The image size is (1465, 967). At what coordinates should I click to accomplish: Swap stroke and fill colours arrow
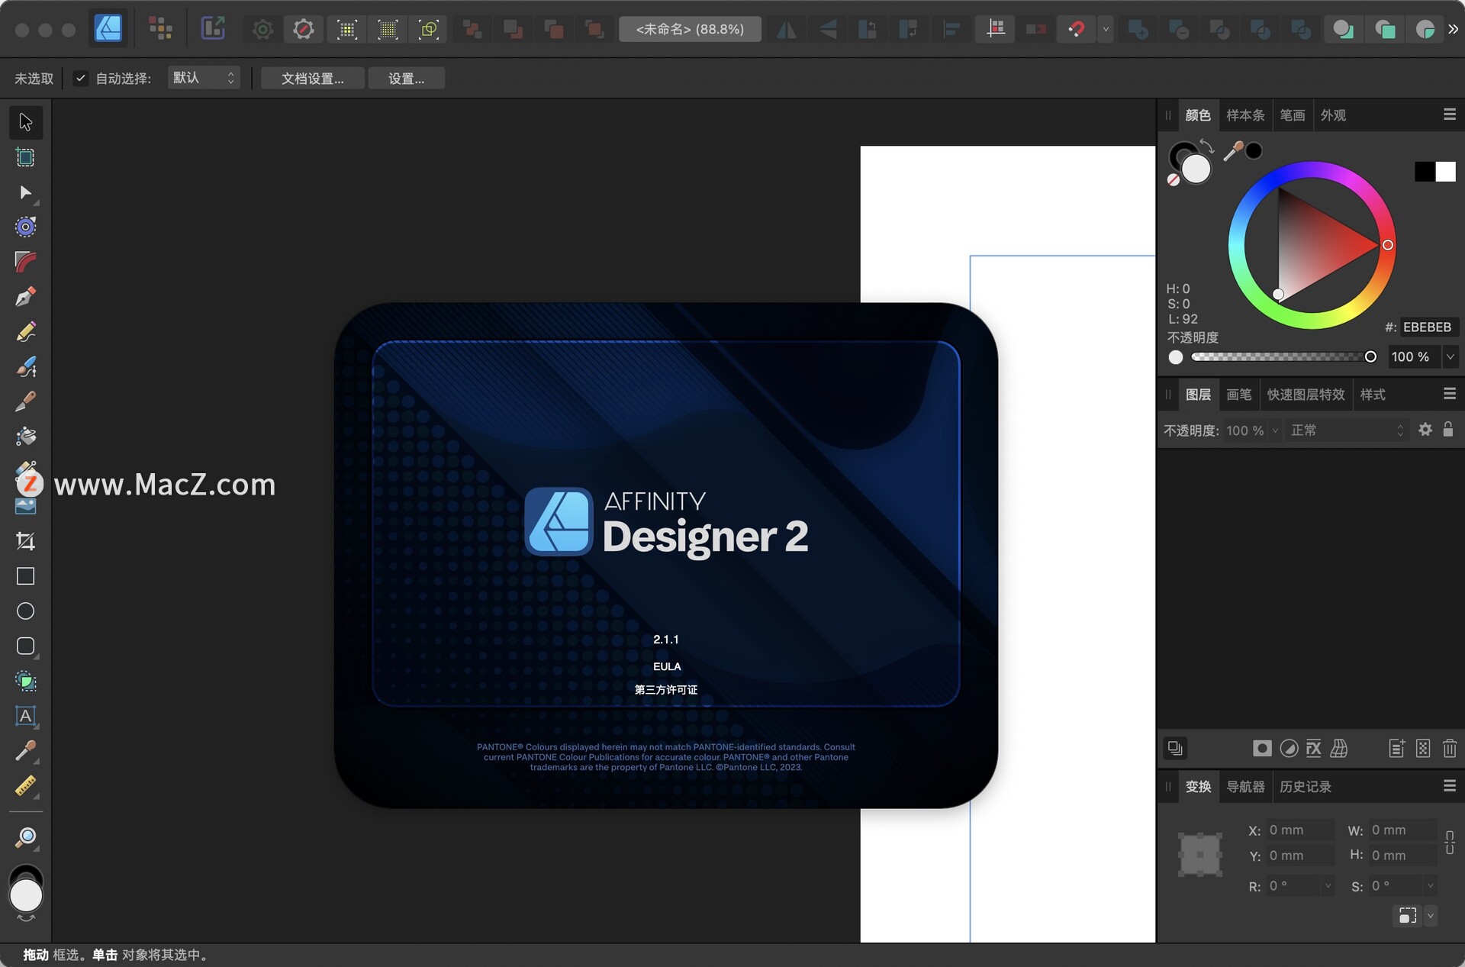[x=1206, y=145]
